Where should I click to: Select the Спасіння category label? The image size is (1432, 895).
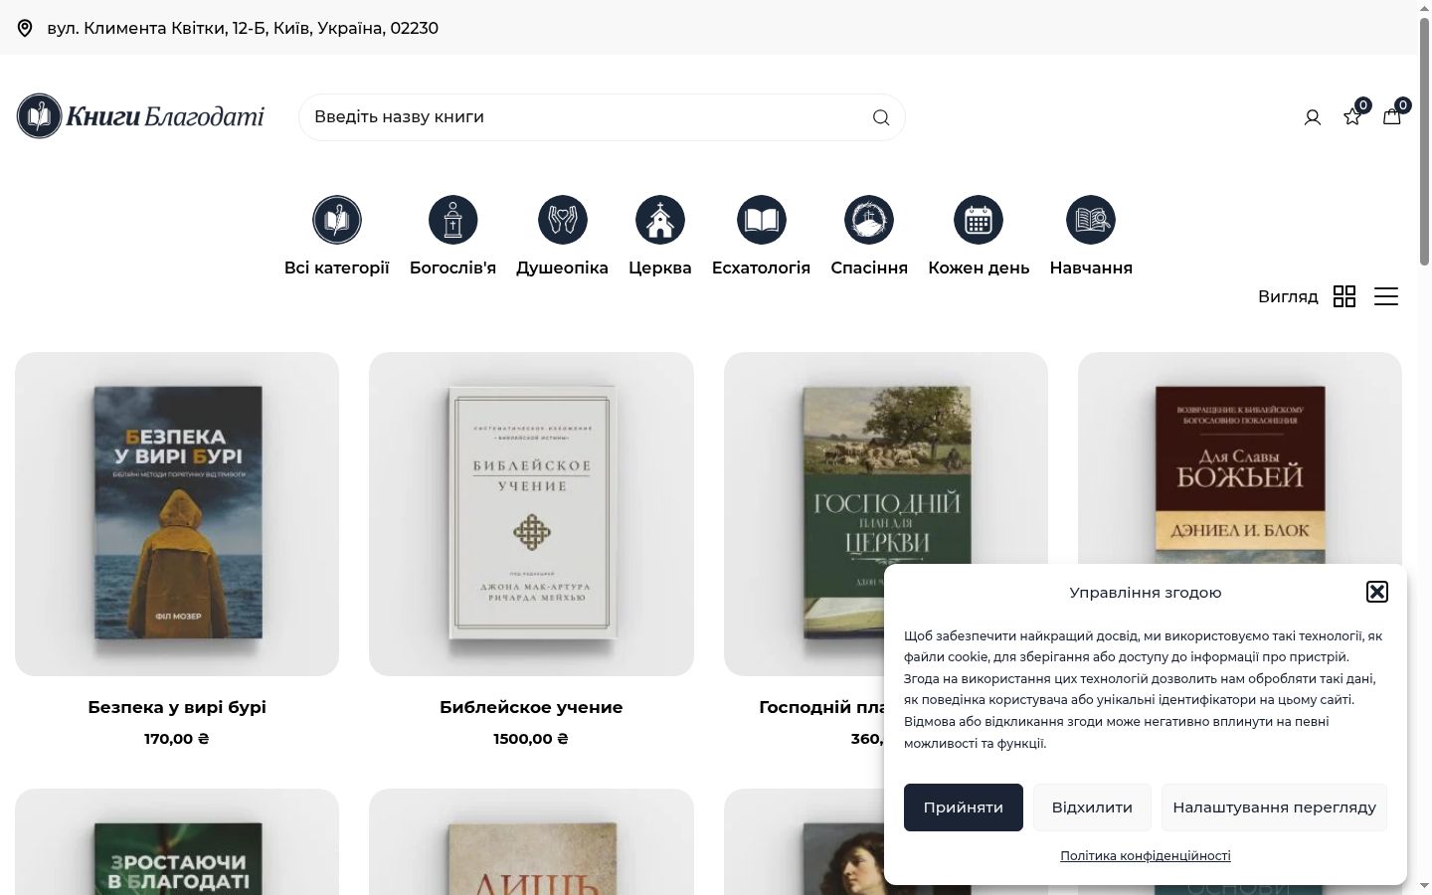[x=869, y=268]
